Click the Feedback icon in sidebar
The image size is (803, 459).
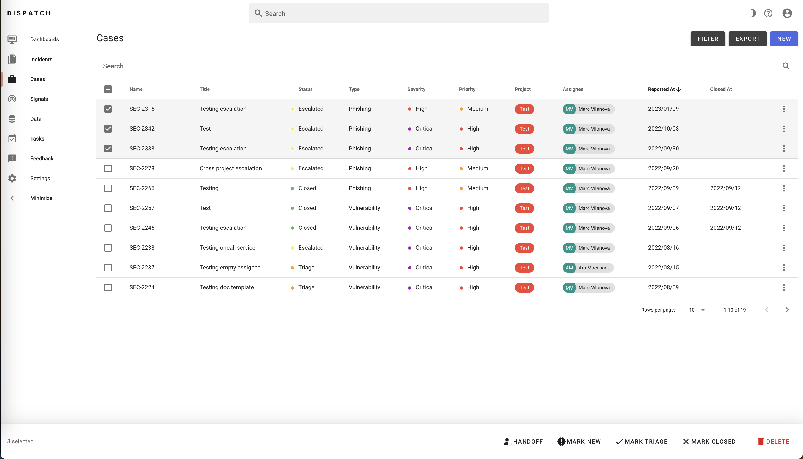(12, 158)
